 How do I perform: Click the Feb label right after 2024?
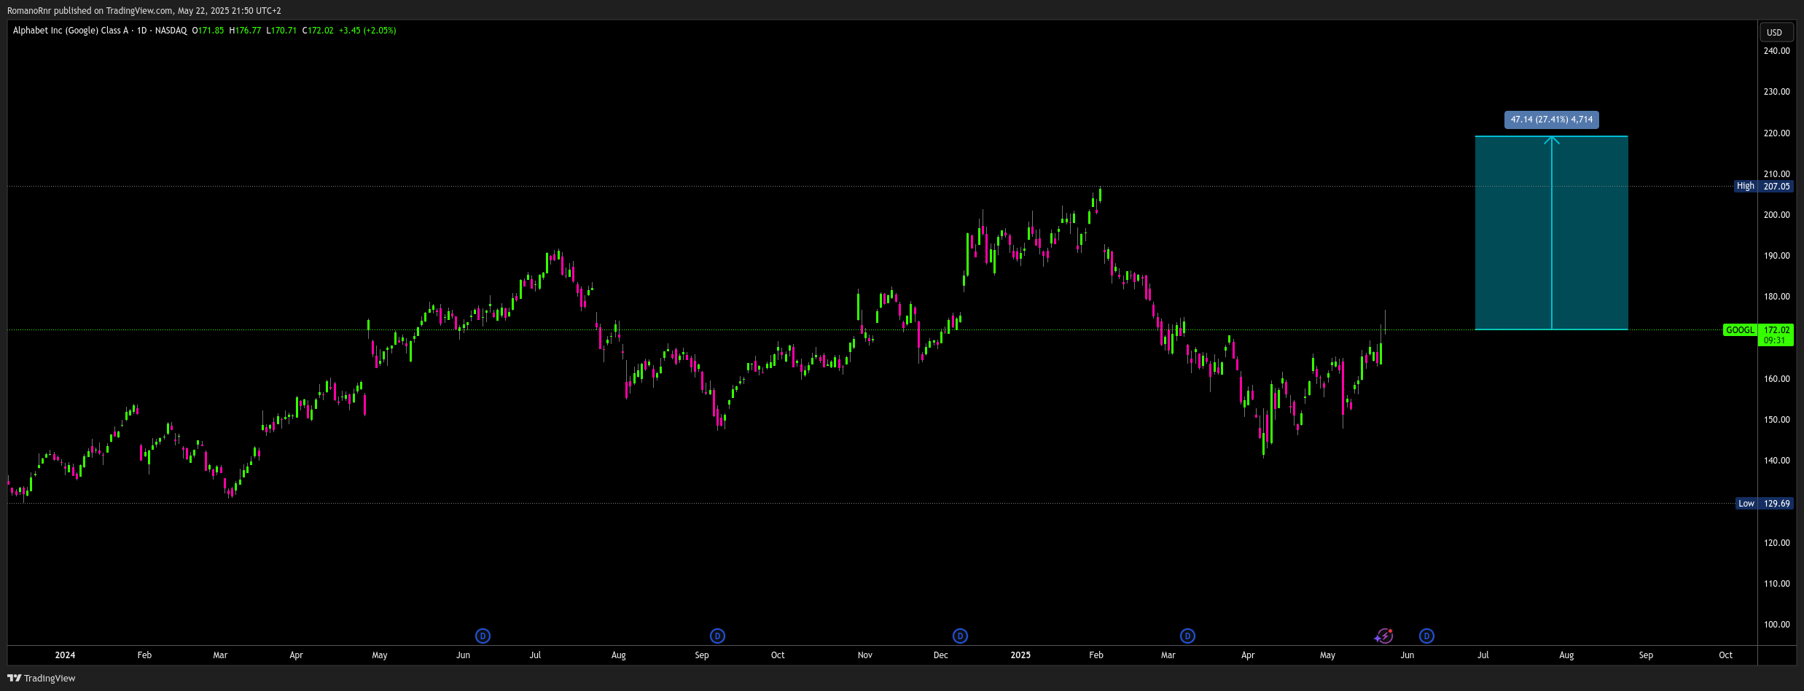pyautogui.click(x=144, y=655)
